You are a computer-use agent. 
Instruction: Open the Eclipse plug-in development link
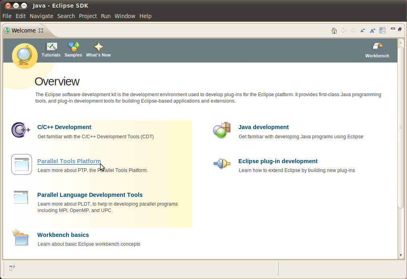[278, 161]
